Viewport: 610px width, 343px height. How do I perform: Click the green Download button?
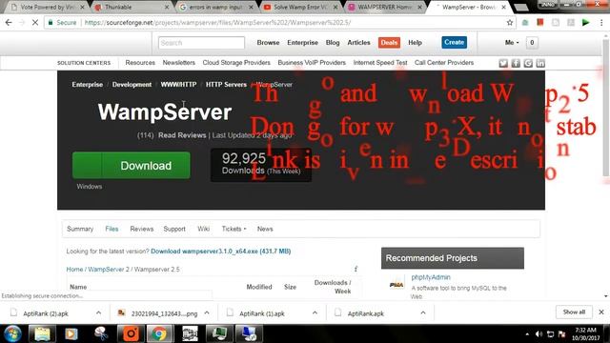pos(132,165)
